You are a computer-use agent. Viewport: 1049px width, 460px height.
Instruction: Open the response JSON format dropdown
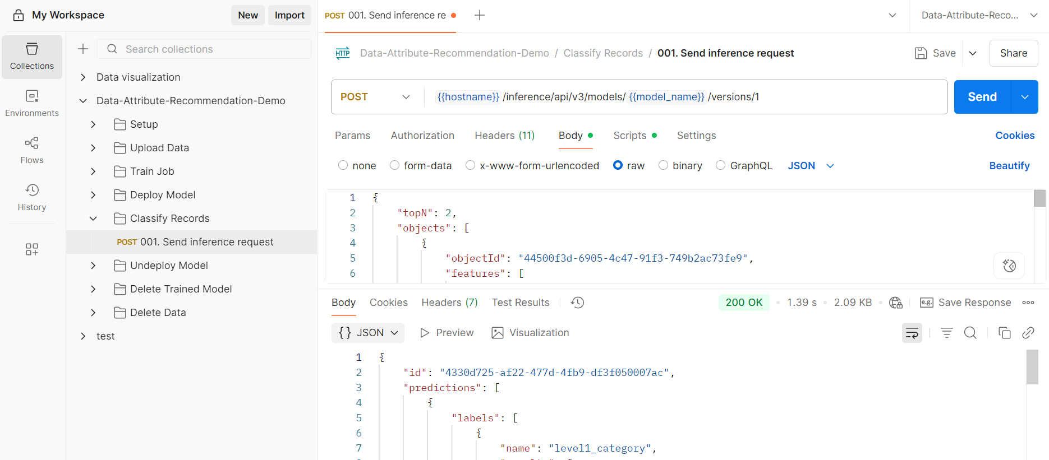point(368,333)
